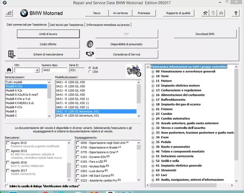Expand 00 Manutenzione e avvertenze generali
The width and height of the screenshot is (244, 193).
pos(153,71)
